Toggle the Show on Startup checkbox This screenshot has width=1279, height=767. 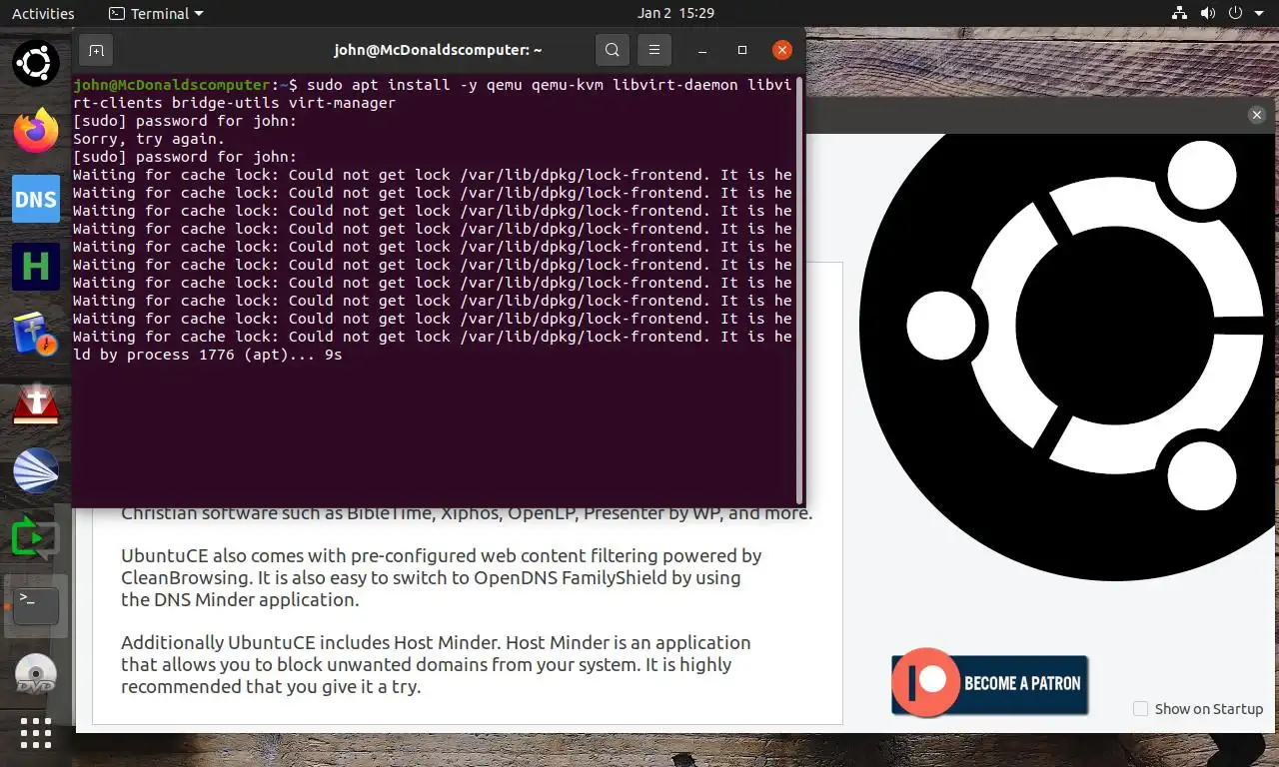pyautogui.click(x=1140, y=709)
